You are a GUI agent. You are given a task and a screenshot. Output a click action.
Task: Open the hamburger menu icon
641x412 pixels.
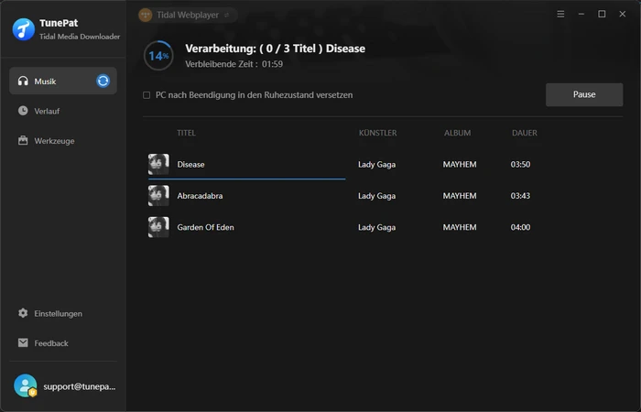(560, 15)
